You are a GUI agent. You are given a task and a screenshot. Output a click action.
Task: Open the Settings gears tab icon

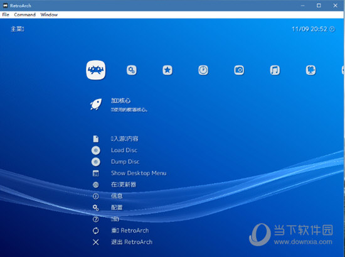pyautogui.click(x=132, y=70)
